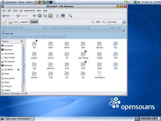
Task: Close the snapshot time slider bar
Action: 124,31
